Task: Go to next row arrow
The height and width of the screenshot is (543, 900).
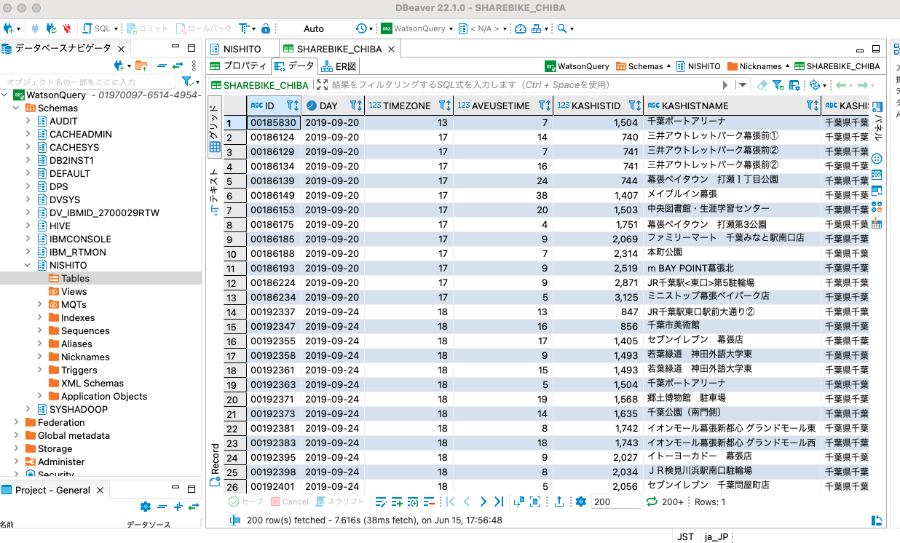Action: (483, 502)
